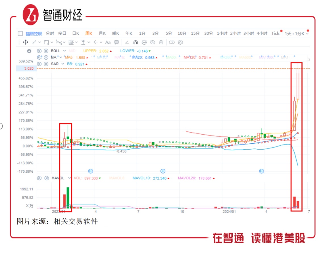Remove the MAVOL volume indicator
Image resolution: width=323 pixels, height=253 pixels.
tap(47, 178)
